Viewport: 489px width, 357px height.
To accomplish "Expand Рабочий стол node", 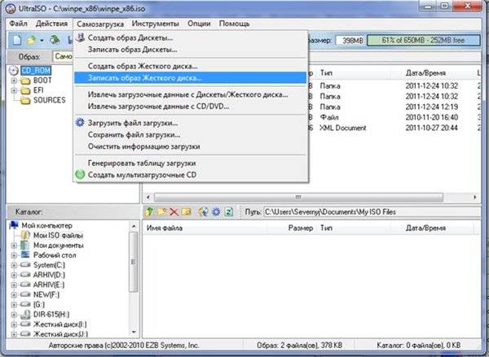I will 14,255.
